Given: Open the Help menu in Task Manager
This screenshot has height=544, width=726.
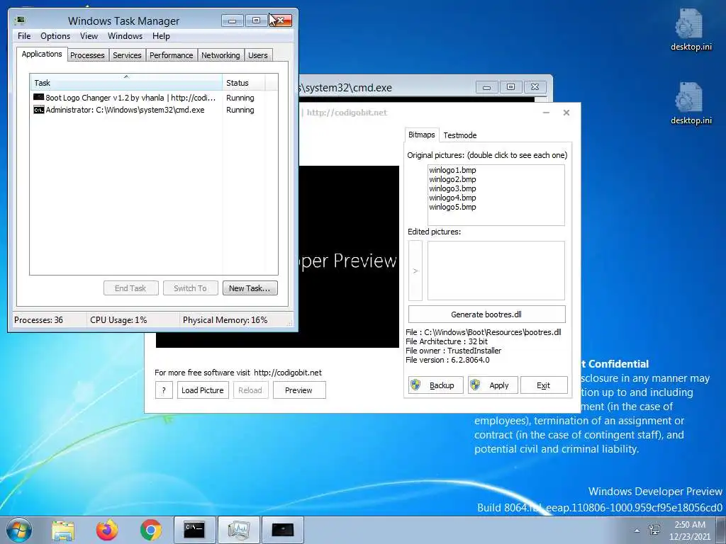Looking at the screenshot, I should [161, 36].
